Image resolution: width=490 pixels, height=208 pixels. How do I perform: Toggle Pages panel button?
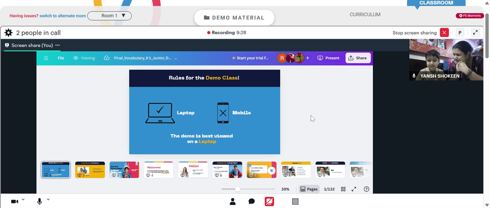click(309, 189)
